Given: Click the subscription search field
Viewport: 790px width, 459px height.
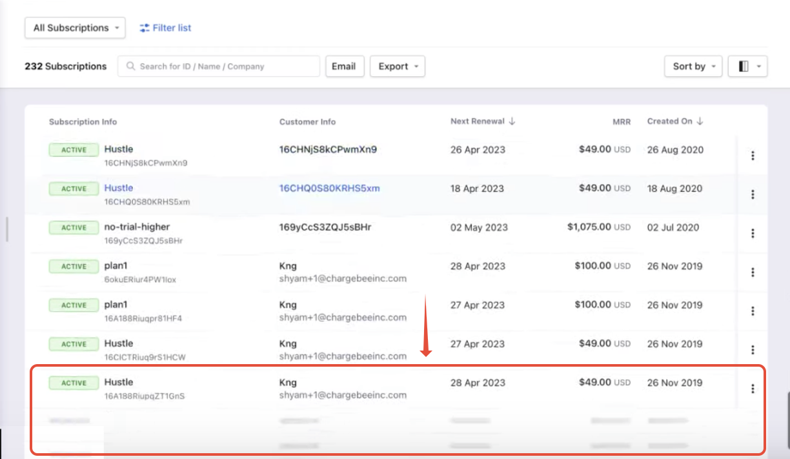Looking at the screenshot, I should click(x=219, y=66).
